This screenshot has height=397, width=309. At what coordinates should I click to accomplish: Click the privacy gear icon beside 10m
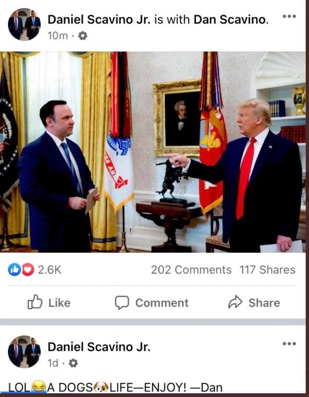(x=82, y=35)
